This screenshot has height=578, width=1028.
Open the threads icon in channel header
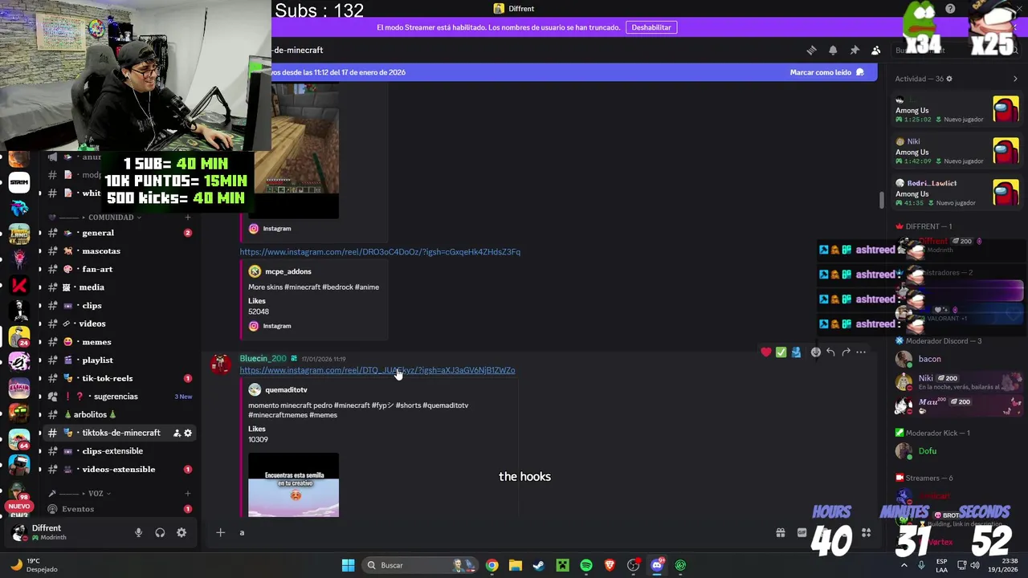811,50
